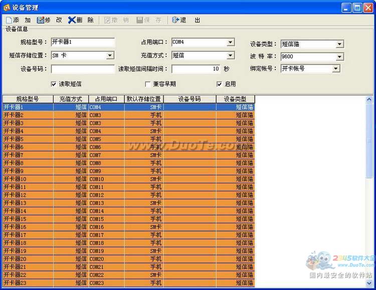Viewport: 376px width, 290px height.
Task: Maximize the 设备管理 window
Action: (x=357, y=8)
